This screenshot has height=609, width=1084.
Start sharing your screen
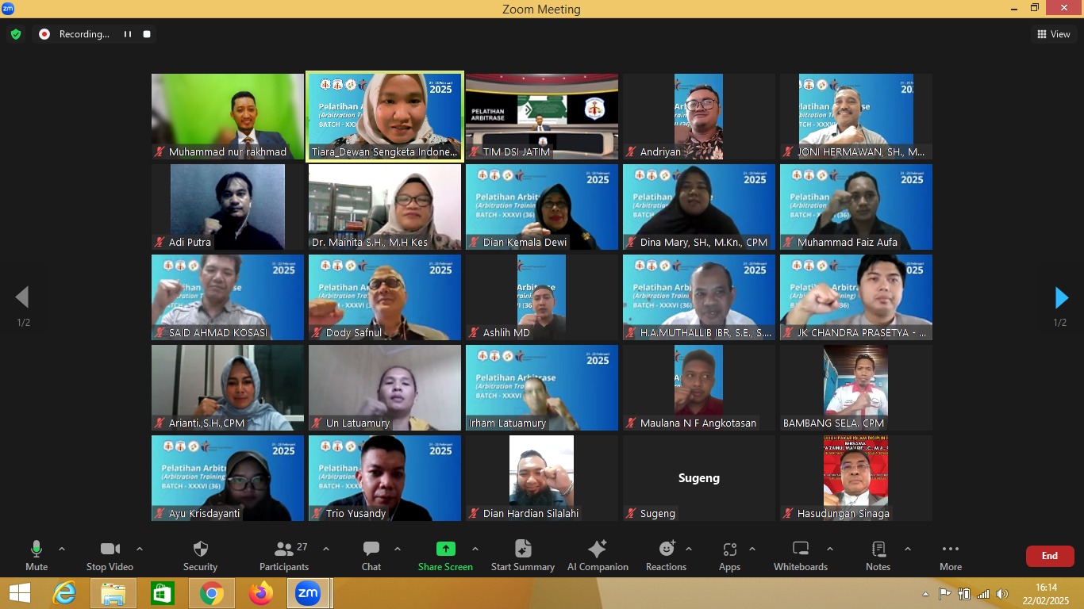click(445, 555)
